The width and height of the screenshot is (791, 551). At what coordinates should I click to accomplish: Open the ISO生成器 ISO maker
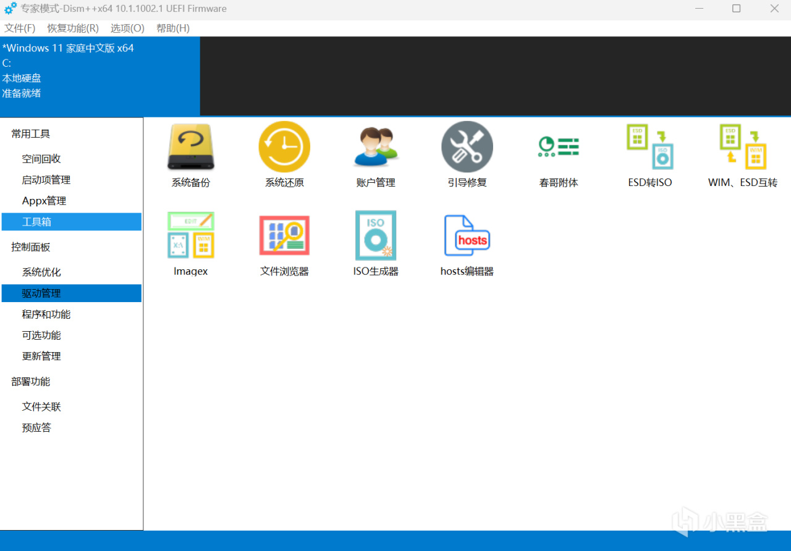click(x=376, y=243)
